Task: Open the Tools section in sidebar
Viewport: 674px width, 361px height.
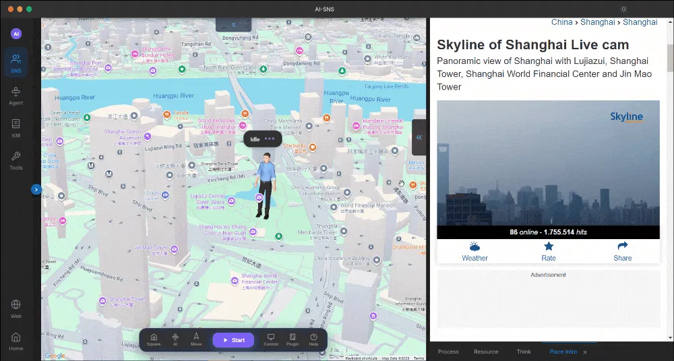Action: coord(16,160)
